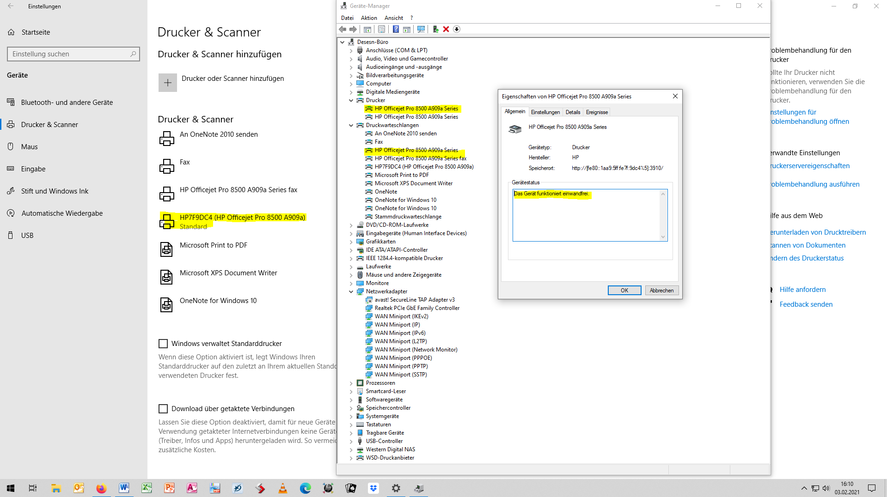Select avast! SecureLine TAP Adapter v3
Viewport: 887px width, 497px height.
pos(415,300)
